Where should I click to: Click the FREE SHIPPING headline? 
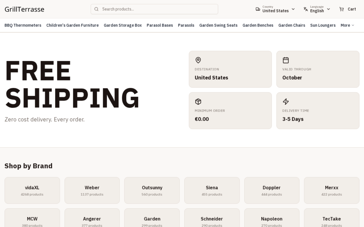click(x=72, y=84)
